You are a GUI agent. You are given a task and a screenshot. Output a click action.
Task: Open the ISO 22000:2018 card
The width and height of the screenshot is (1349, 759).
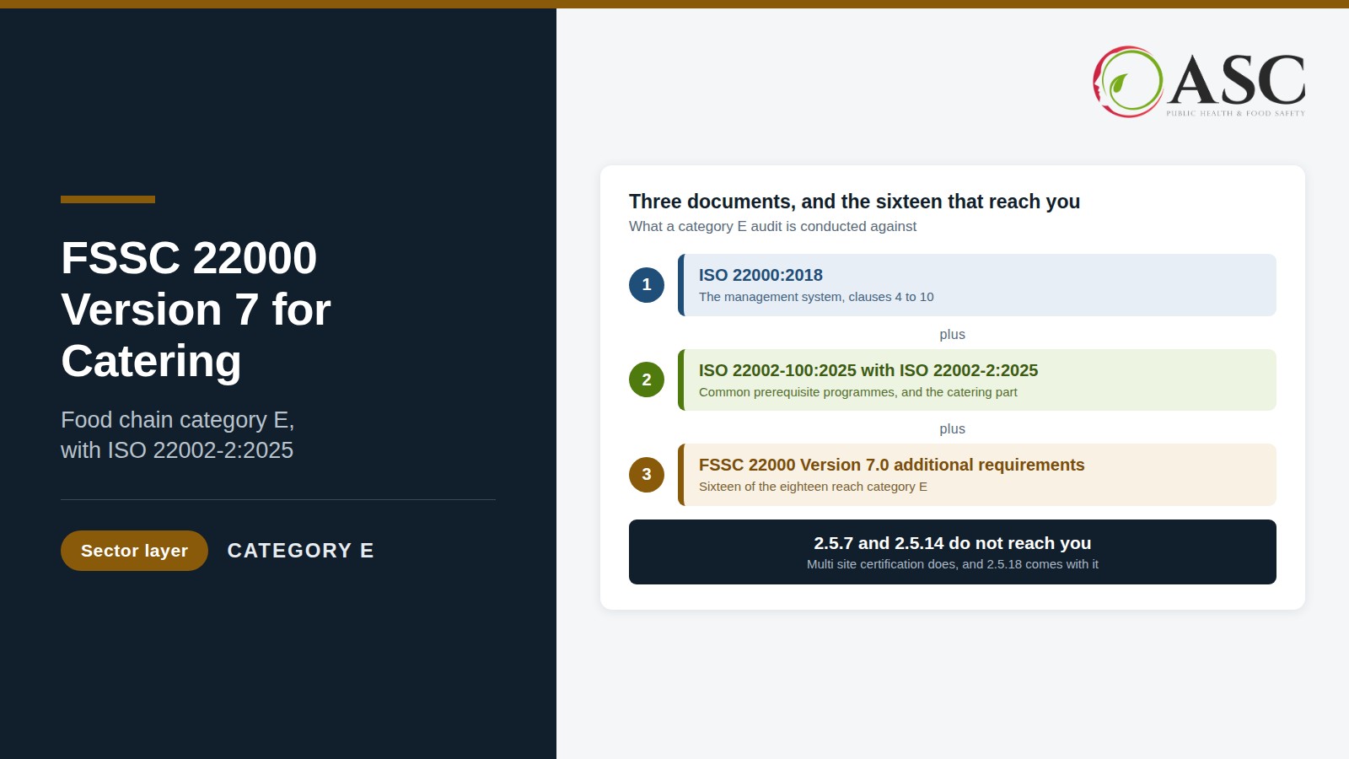[977, 285]
